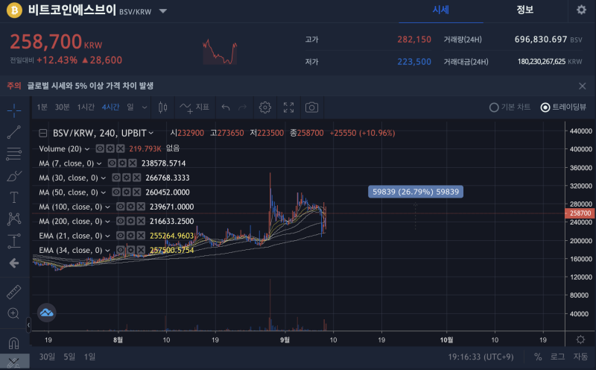Screen dimensions: 596x370
Task: Expand the EMA (34, close, 0) options chevron
Action: [x=107, y=251]
